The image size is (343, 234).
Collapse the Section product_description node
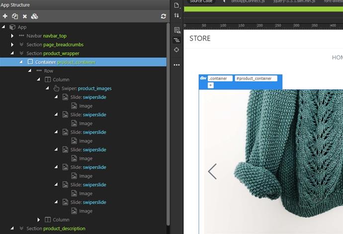coord(12,228)
